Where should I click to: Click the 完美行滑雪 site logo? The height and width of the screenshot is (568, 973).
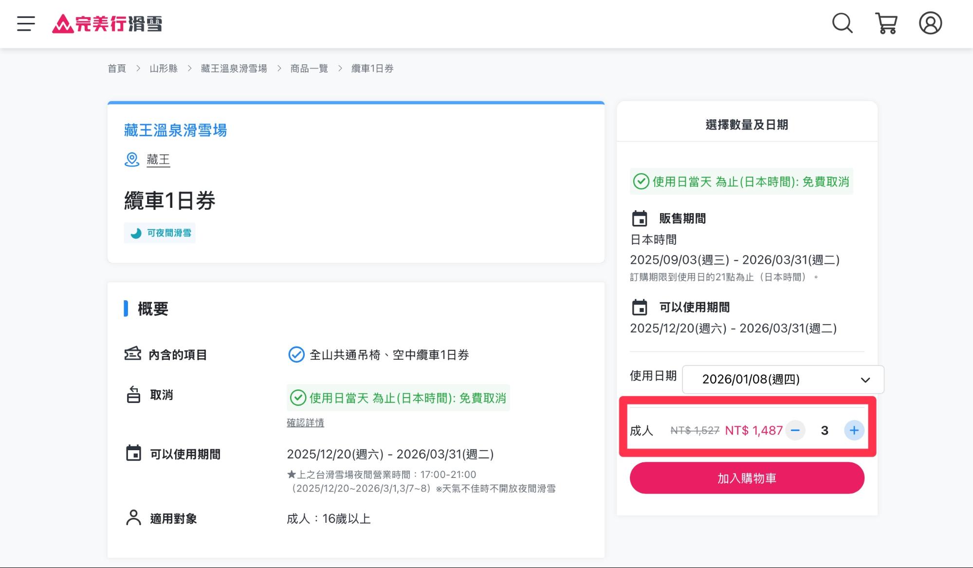[107, 23]
